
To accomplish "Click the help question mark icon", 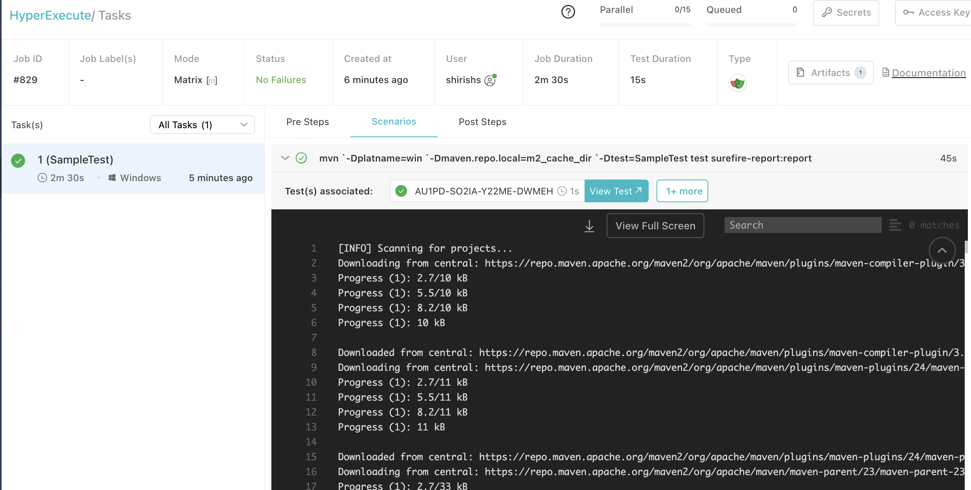I will coord(568,12).
